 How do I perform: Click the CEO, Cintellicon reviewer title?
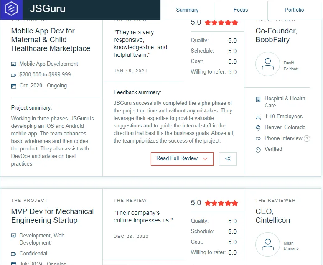click(x=272, y=216)
